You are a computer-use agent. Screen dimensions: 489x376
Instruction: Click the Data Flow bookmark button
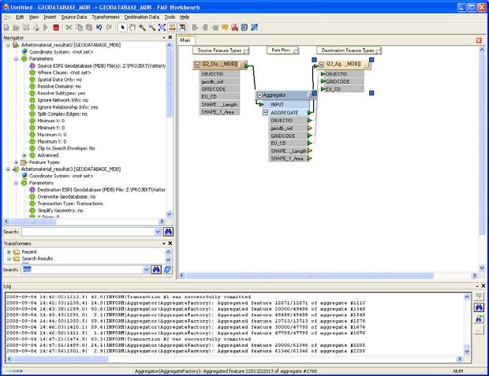pyautogui.click(x=282, y=50)
